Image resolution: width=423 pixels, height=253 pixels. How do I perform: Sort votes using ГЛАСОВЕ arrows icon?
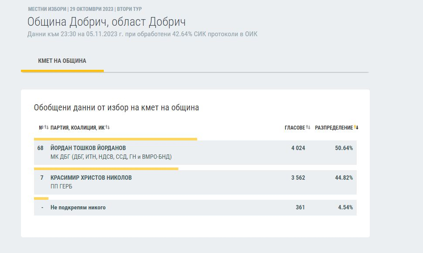click(308, 127)
